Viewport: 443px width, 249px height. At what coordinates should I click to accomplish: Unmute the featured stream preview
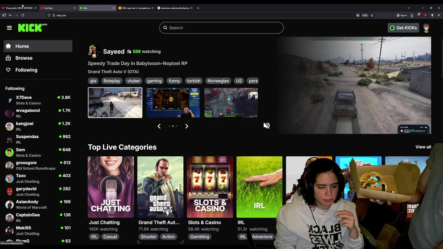click(x=266, y=126)
